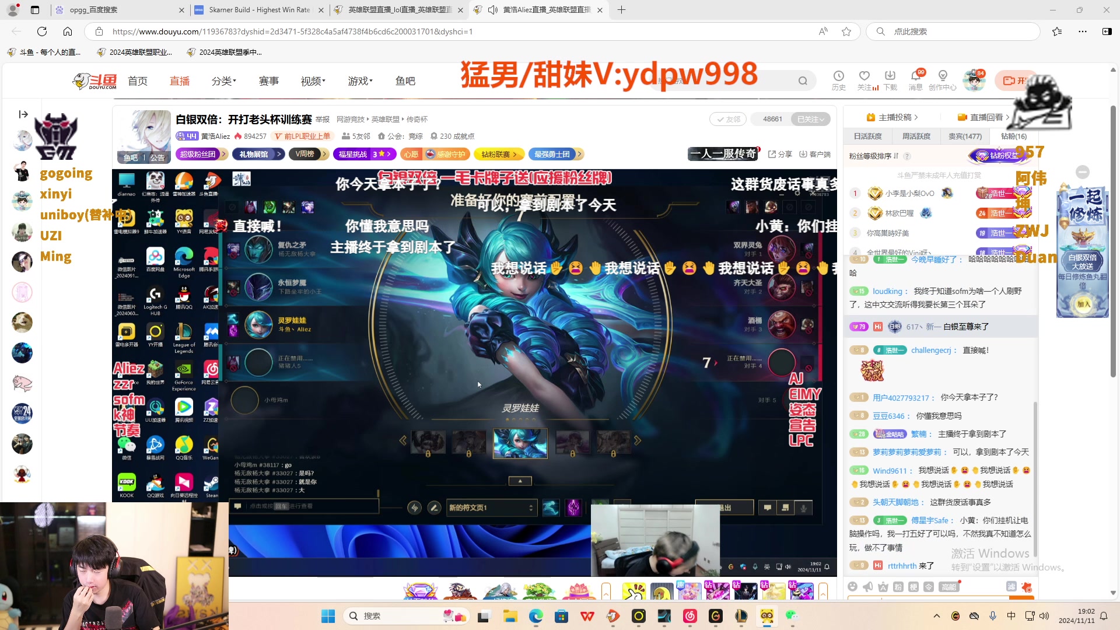The height and width of the screenshot is (630, 1120).
Task: Click the 福星挑战 lucky star challenge button
Action: pos(365,154)
